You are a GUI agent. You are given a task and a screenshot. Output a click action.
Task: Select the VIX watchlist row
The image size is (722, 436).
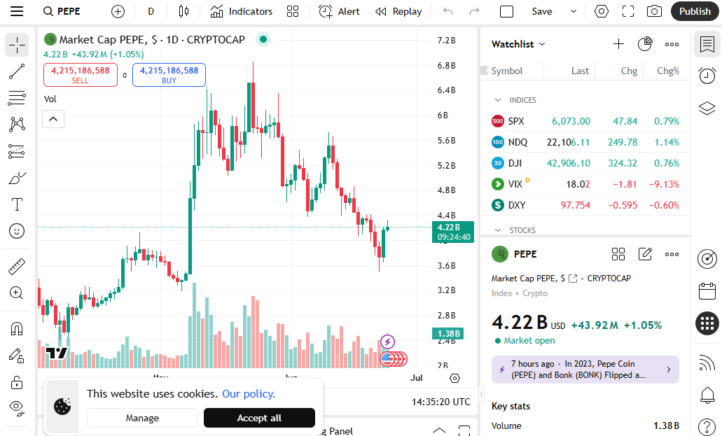tap(585, 184)
